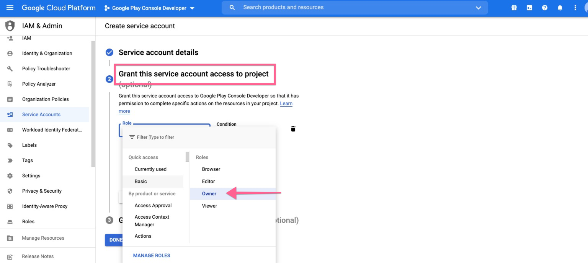Delete the role with trash icon
The height and width of the screenshot is (263, 588).
click(x=293, y=129)
